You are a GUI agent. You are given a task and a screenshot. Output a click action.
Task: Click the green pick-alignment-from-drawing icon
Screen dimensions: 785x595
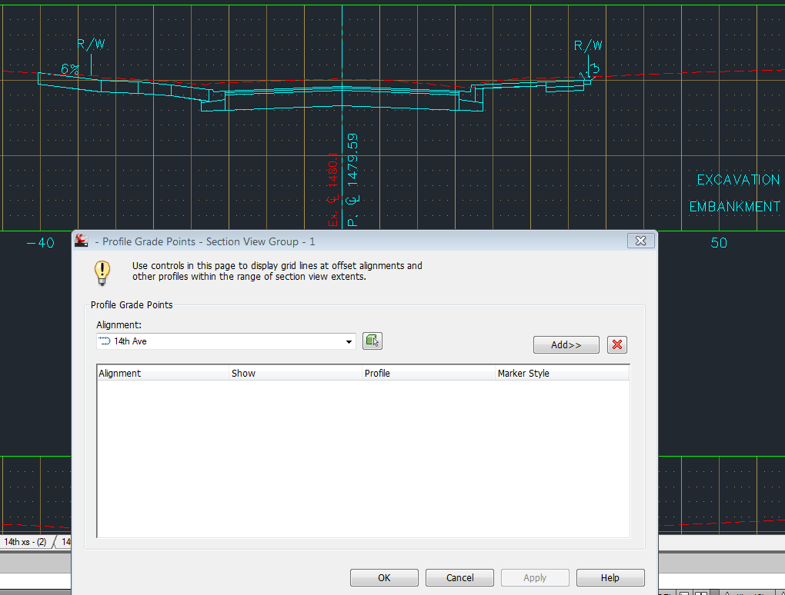click(372, 341)
